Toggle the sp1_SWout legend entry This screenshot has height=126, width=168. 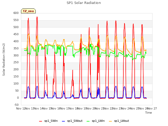[x=72, y=121]
